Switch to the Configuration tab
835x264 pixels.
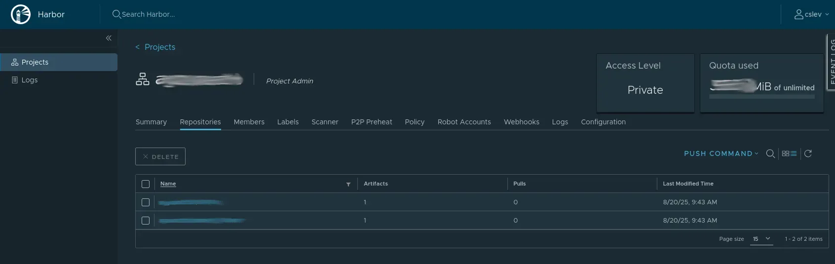[603, 122]
